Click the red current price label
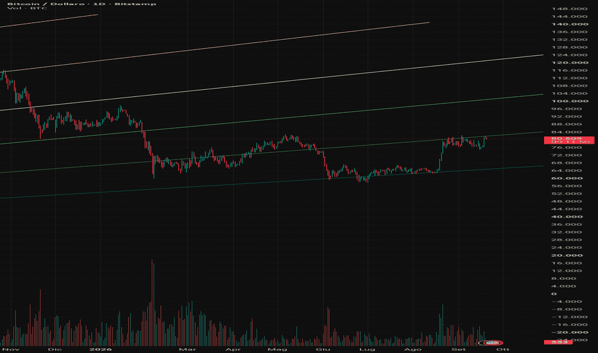Image resolution: width=598 pixels, height=353 pixels. (569, 140)
